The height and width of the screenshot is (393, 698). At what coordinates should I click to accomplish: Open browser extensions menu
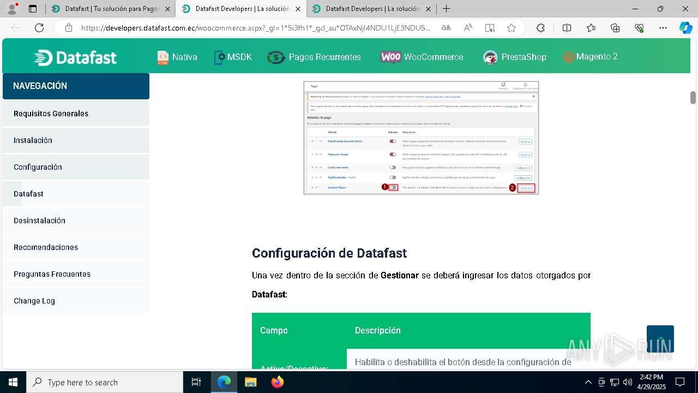coord(540,28)
